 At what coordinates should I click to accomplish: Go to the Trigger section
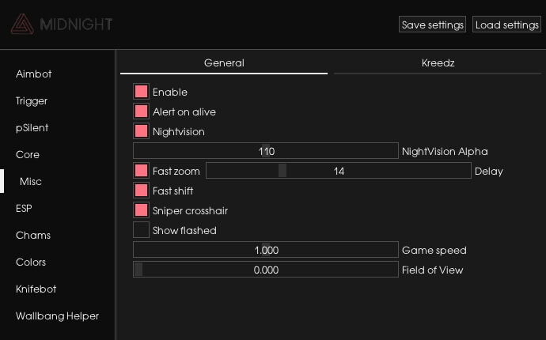point(32,100)
